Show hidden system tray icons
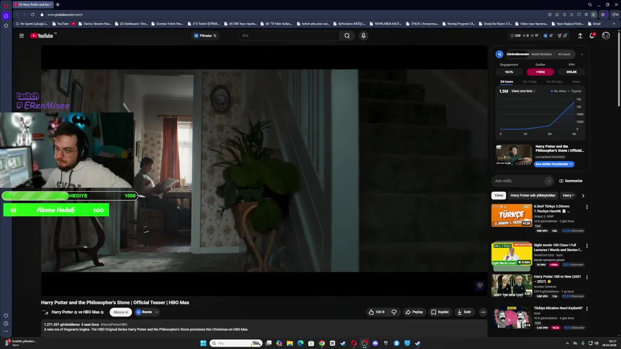Viewport: 621px width, 349px height. pos(568,343)
